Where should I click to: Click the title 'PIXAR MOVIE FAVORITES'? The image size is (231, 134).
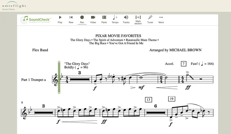coord(118,36)
